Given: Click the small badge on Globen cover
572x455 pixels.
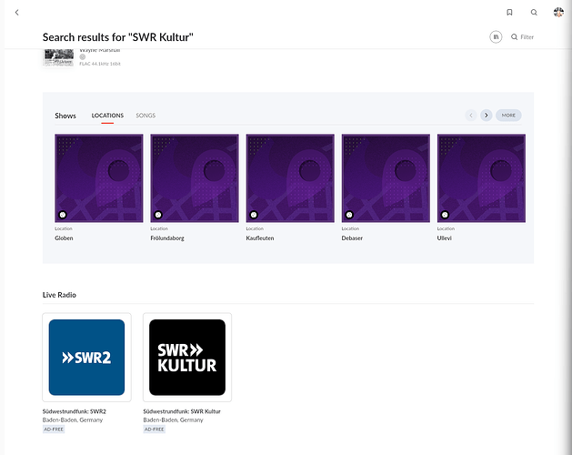Looking at the screenshot, I should coord(63,215).
